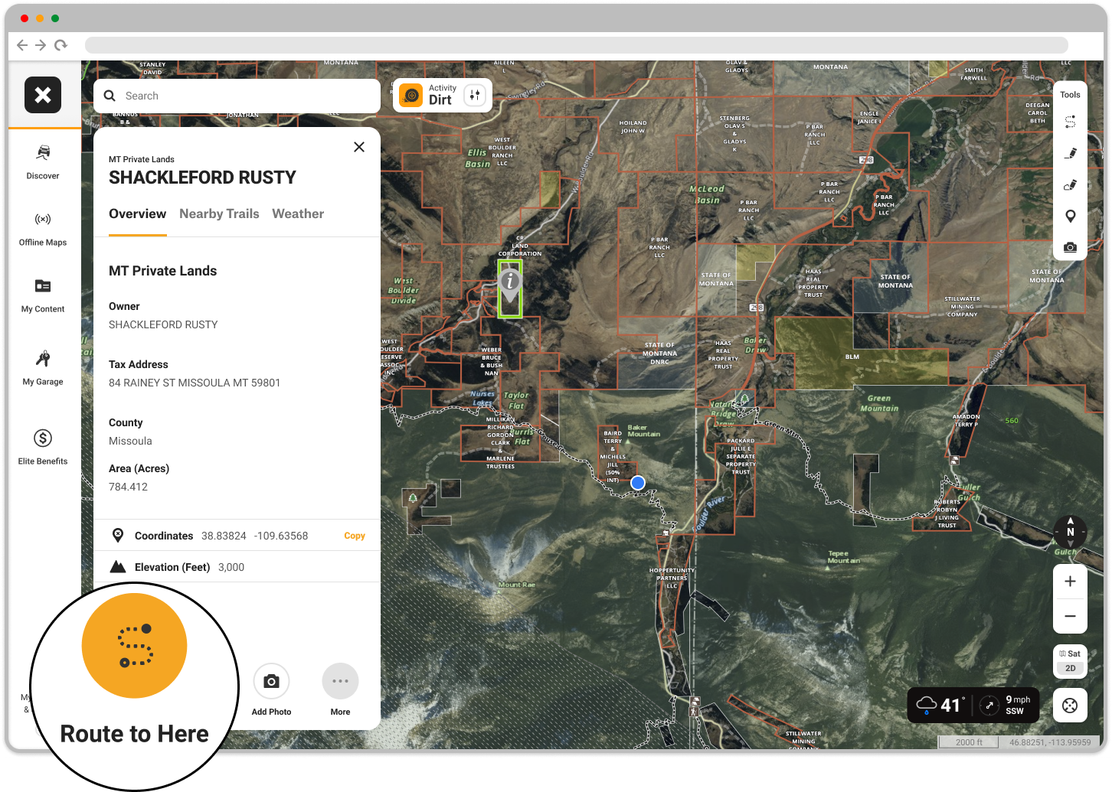Click the county value Missoula
This screenshot has height=792, width=1112.
coord(130,441)
